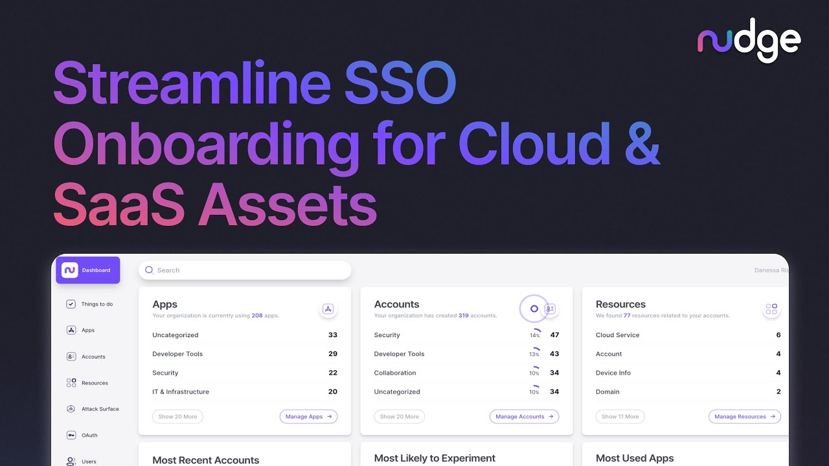Screen dimensions: 829x466
Task: Select Collaboration row in Accounts card
Action: click(x=466, y=373)
